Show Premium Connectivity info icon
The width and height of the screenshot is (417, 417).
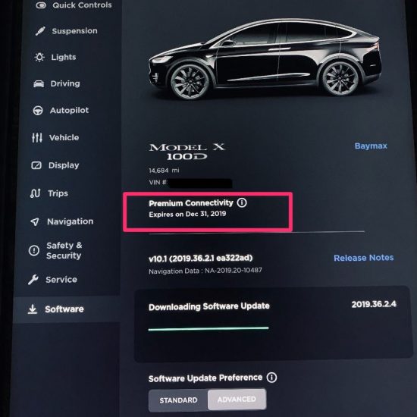[x=242, y=202]
